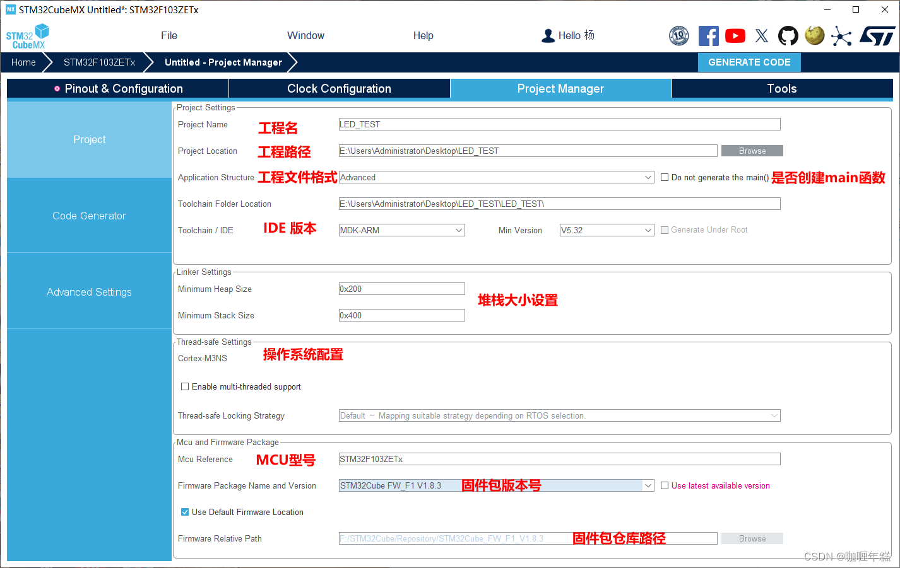Open the Min Version dropdown
The height and width of the screenshot is (568, 900).
point(607,230)
